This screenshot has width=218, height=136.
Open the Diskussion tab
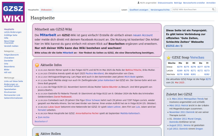(46, 10)
